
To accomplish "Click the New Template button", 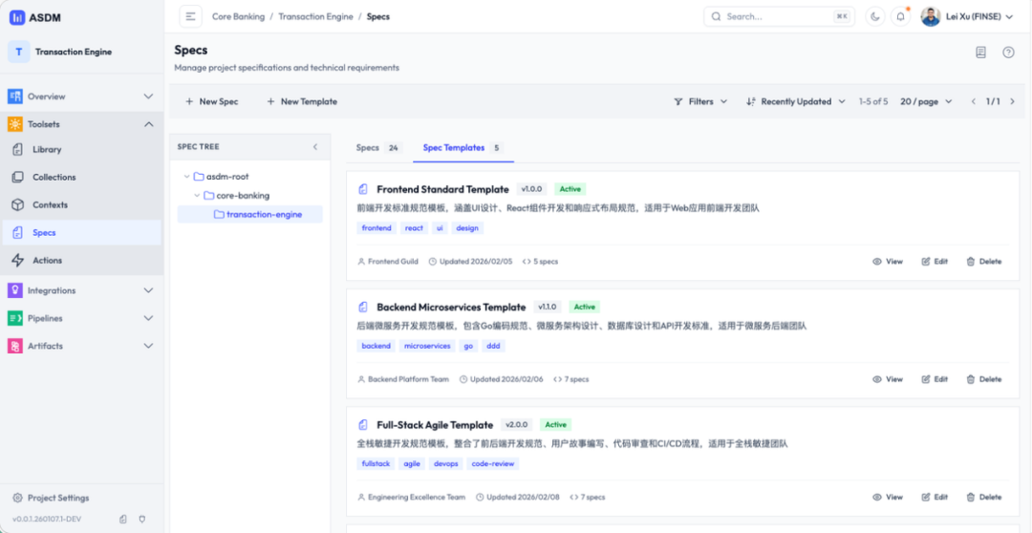I will click(302, 101).
